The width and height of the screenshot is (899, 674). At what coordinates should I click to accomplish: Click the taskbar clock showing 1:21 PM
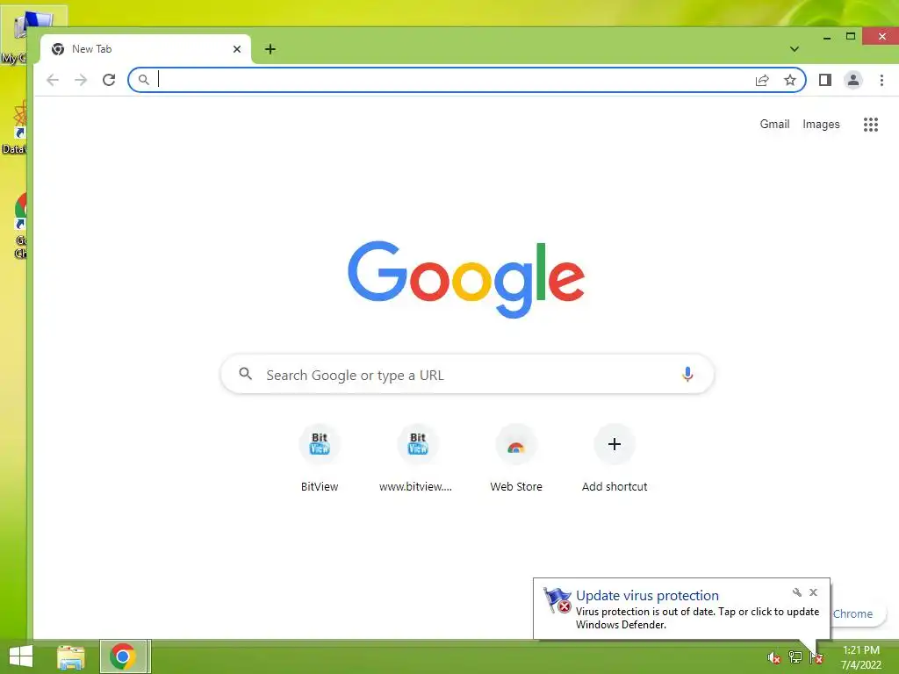(x=860, y=657)
